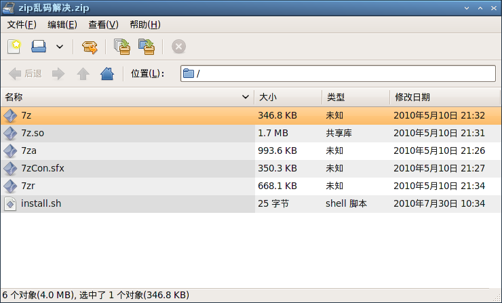Select the 7za file icon
This screenshot has height=303, width=502.
pyautogui.click(x=10, y=150)
